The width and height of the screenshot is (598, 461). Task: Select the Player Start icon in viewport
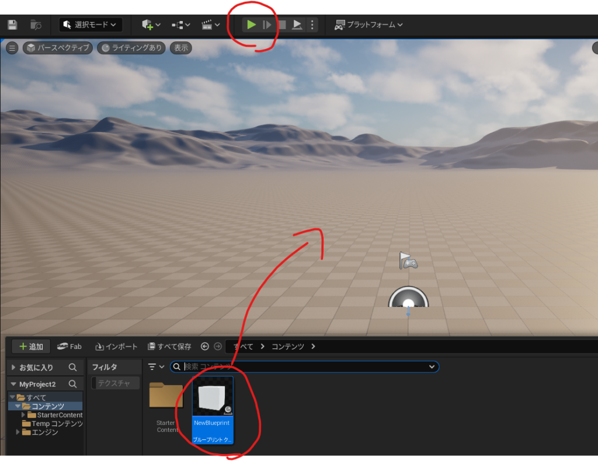tap(408, 260)
